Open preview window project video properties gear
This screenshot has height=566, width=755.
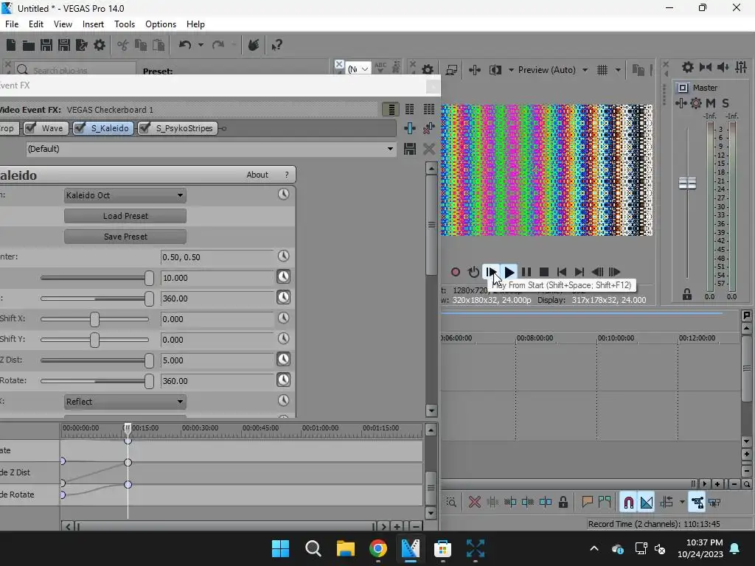click(x=428, y=70)
